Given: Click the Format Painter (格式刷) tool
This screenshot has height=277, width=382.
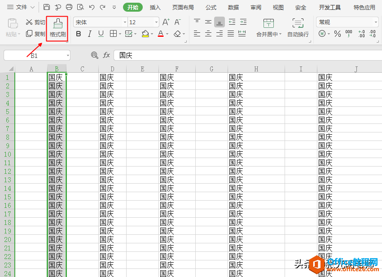Looking at the screenshot, I should point(57,28).
